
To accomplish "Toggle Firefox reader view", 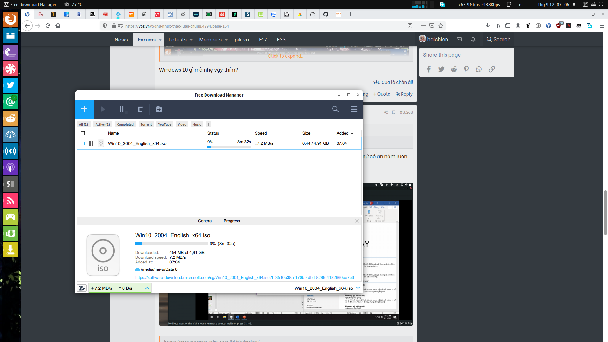I will [410, 26].
